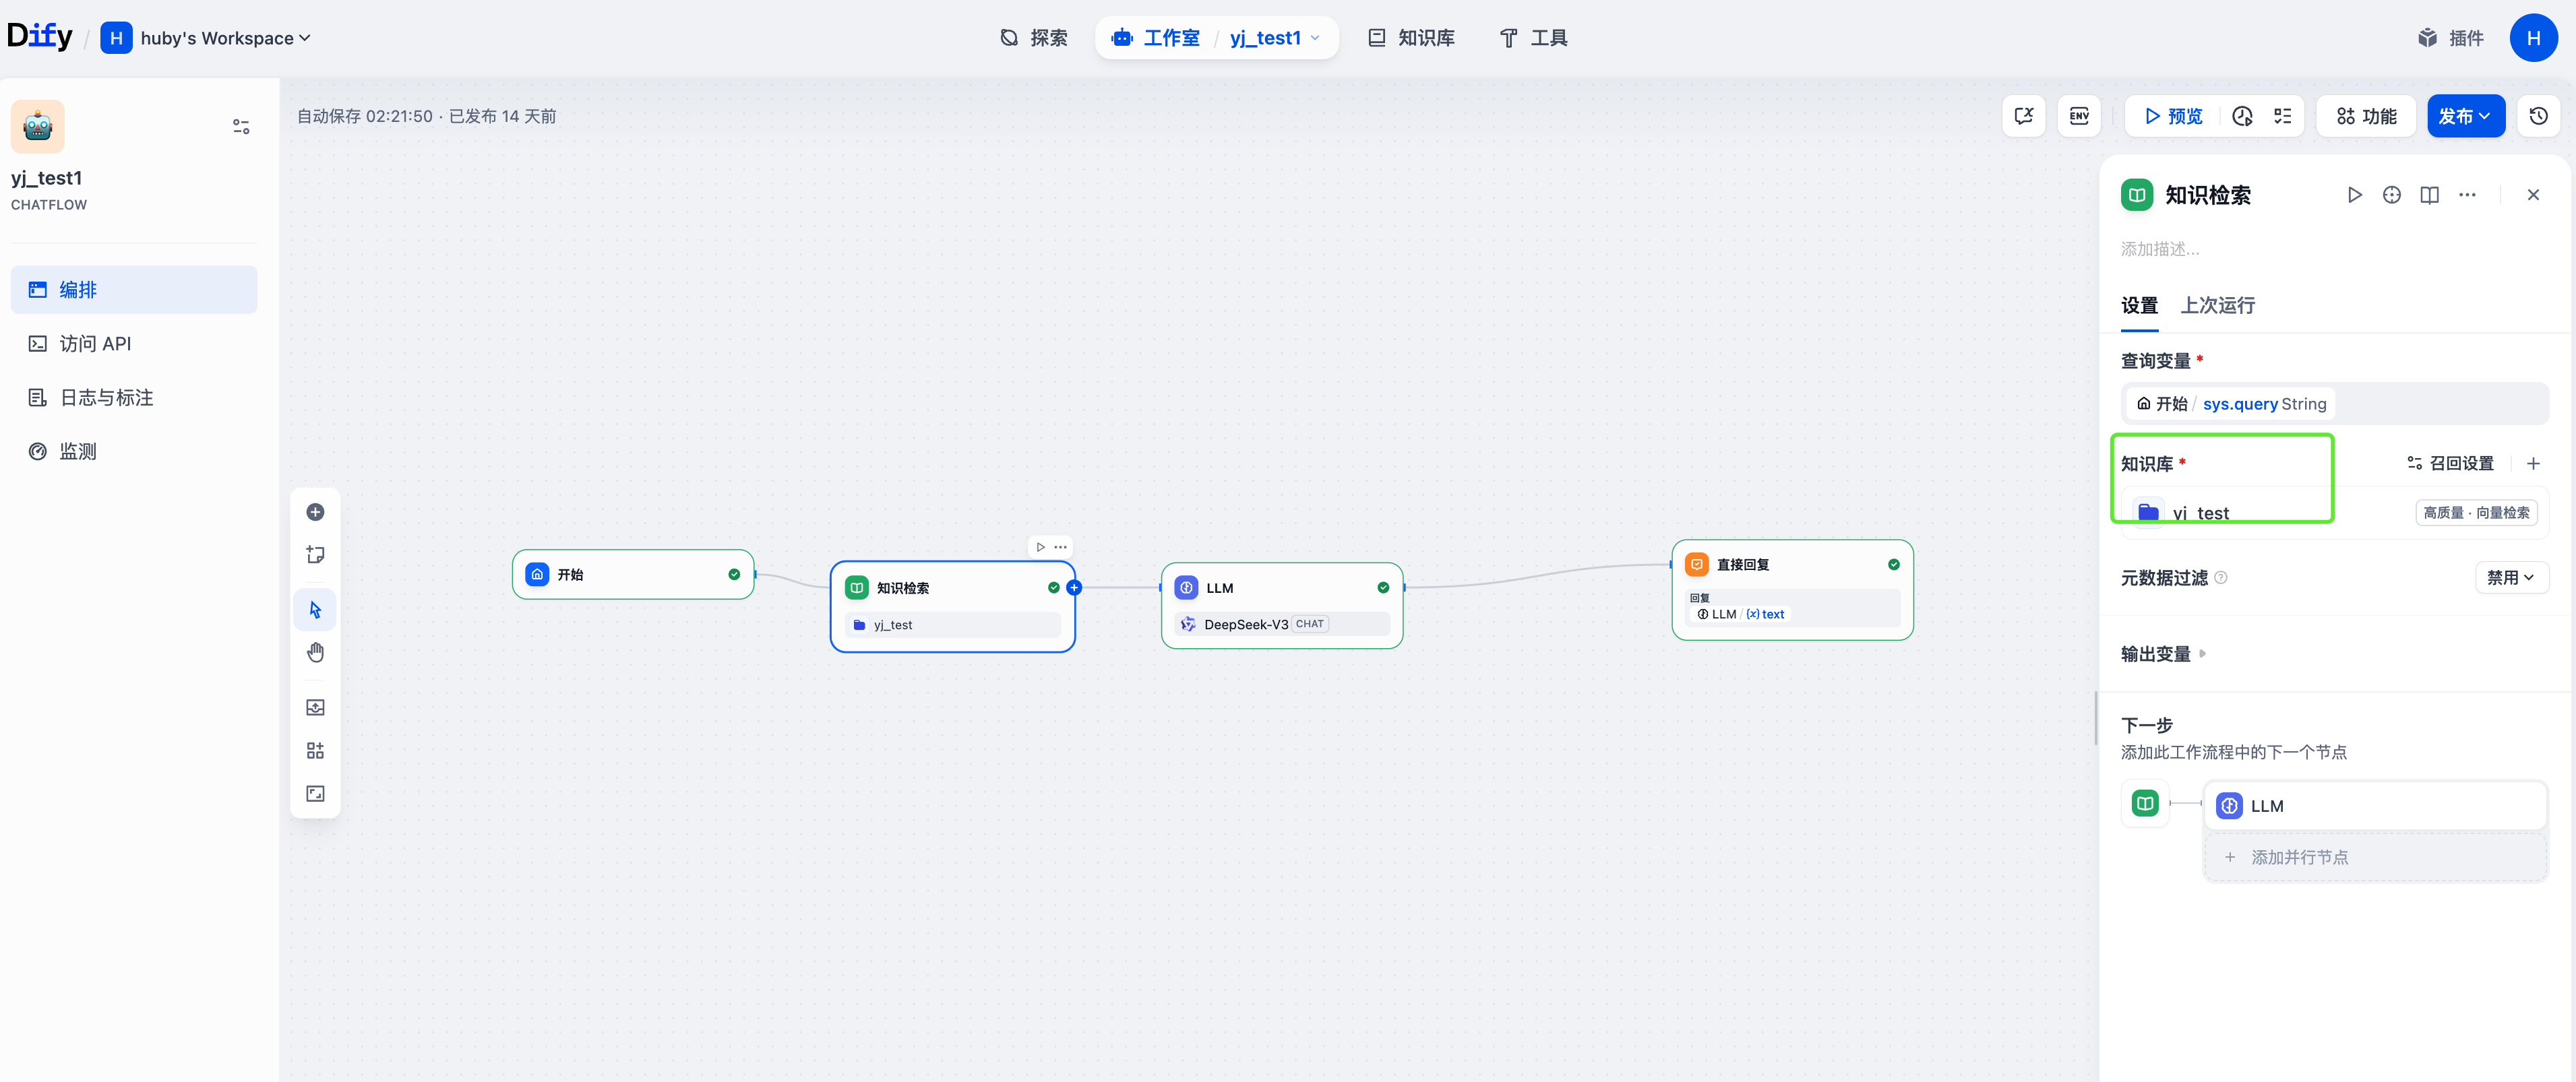Open the ENV environment variables icon

click(2079, 116)
